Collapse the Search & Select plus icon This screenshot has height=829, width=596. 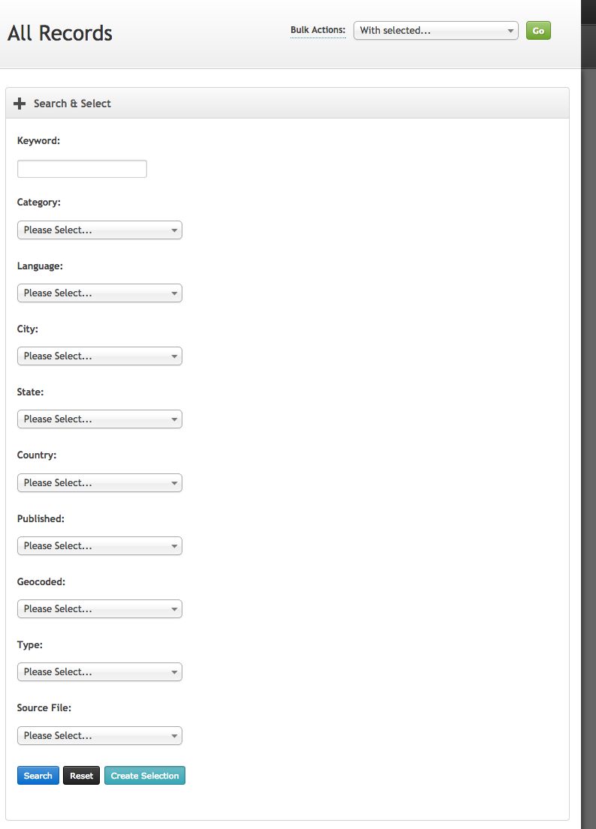tap(20, 104)
